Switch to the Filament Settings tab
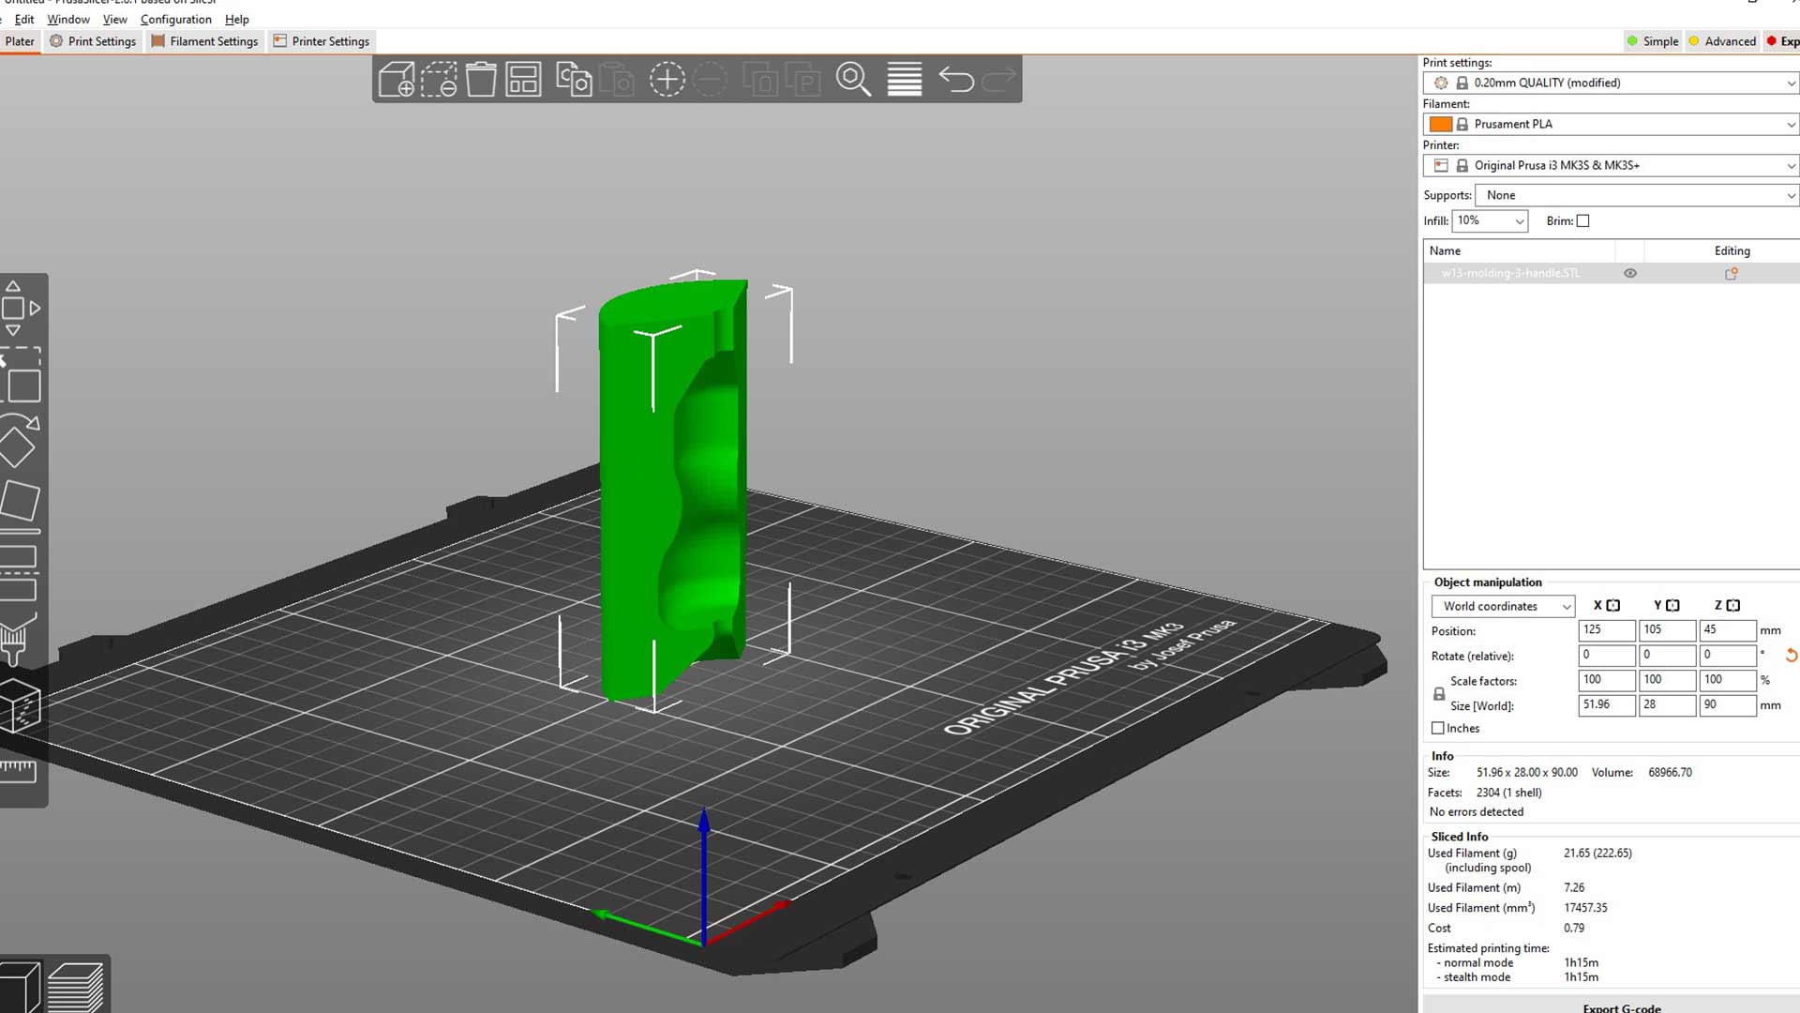This screenshot has width=1800, height=1013. tap(204, 41)
